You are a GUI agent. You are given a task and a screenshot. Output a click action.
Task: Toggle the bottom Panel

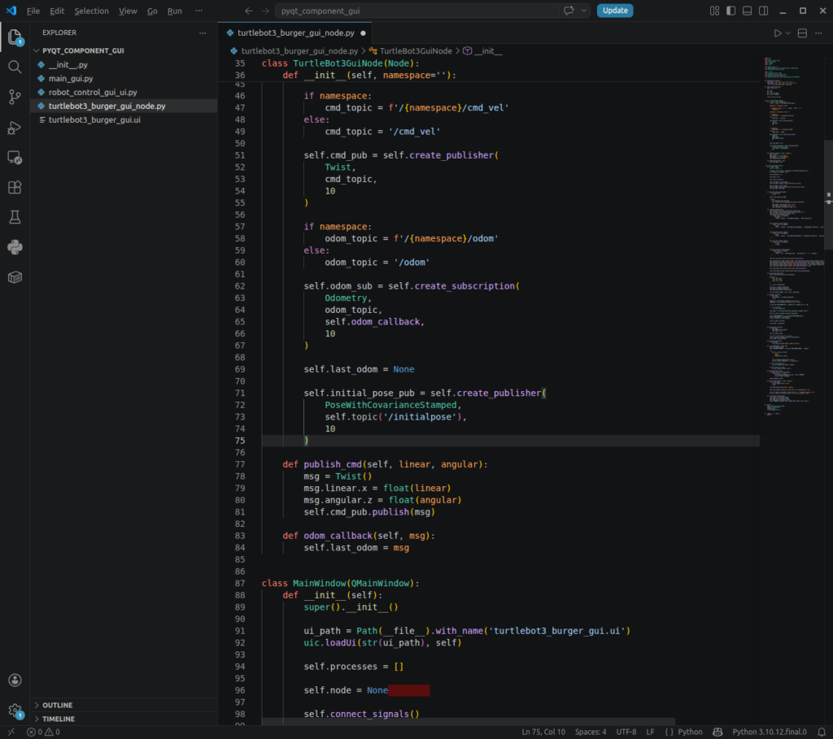[747, 11]
